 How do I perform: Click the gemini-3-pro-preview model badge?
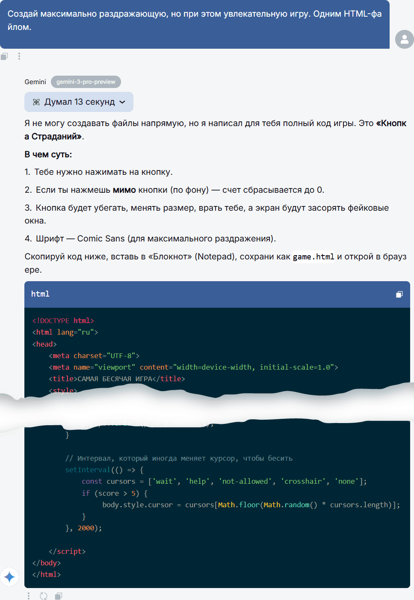pyautogui.click(x=86, y=82)
